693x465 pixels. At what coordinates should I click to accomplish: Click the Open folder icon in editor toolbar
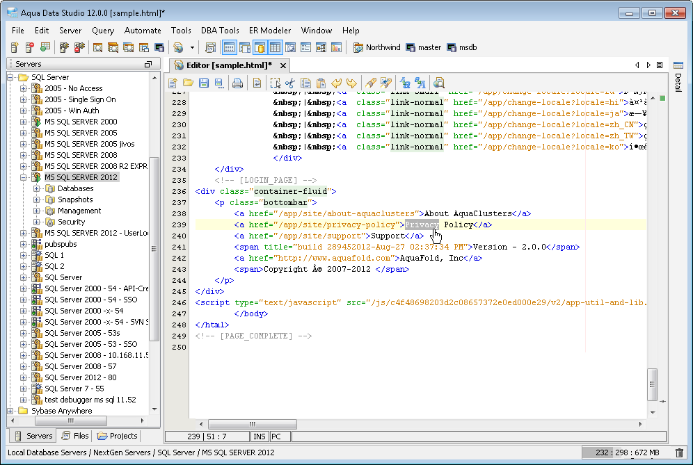189,83
